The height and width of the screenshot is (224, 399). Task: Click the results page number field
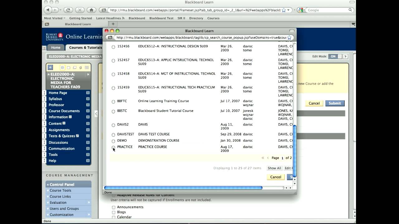(x=282, y=158)
